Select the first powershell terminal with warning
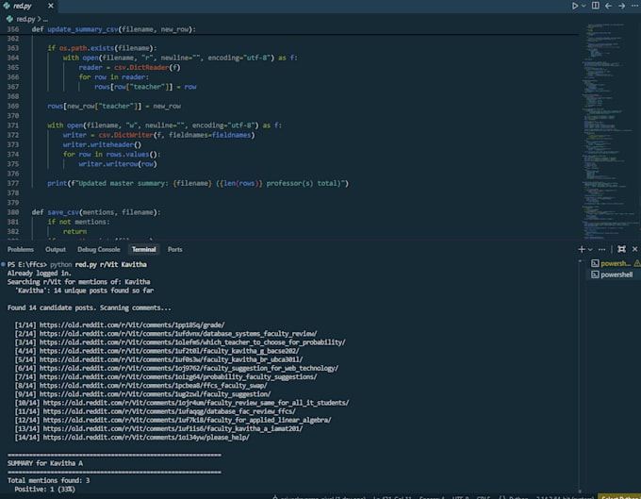Viewport: 641px width, 499px height. (x=612, y=263)
